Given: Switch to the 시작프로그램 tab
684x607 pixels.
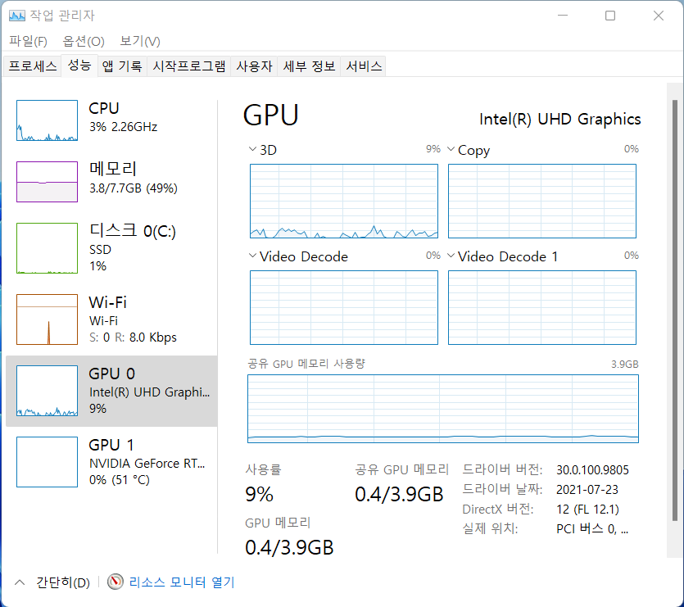Looking at the screenshot, I should coord(189,66).
